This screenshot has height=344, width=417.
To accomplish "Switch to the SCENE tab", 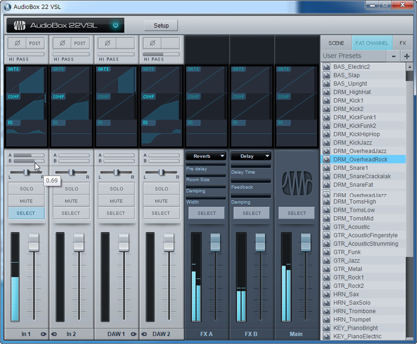I will [336, 43].
